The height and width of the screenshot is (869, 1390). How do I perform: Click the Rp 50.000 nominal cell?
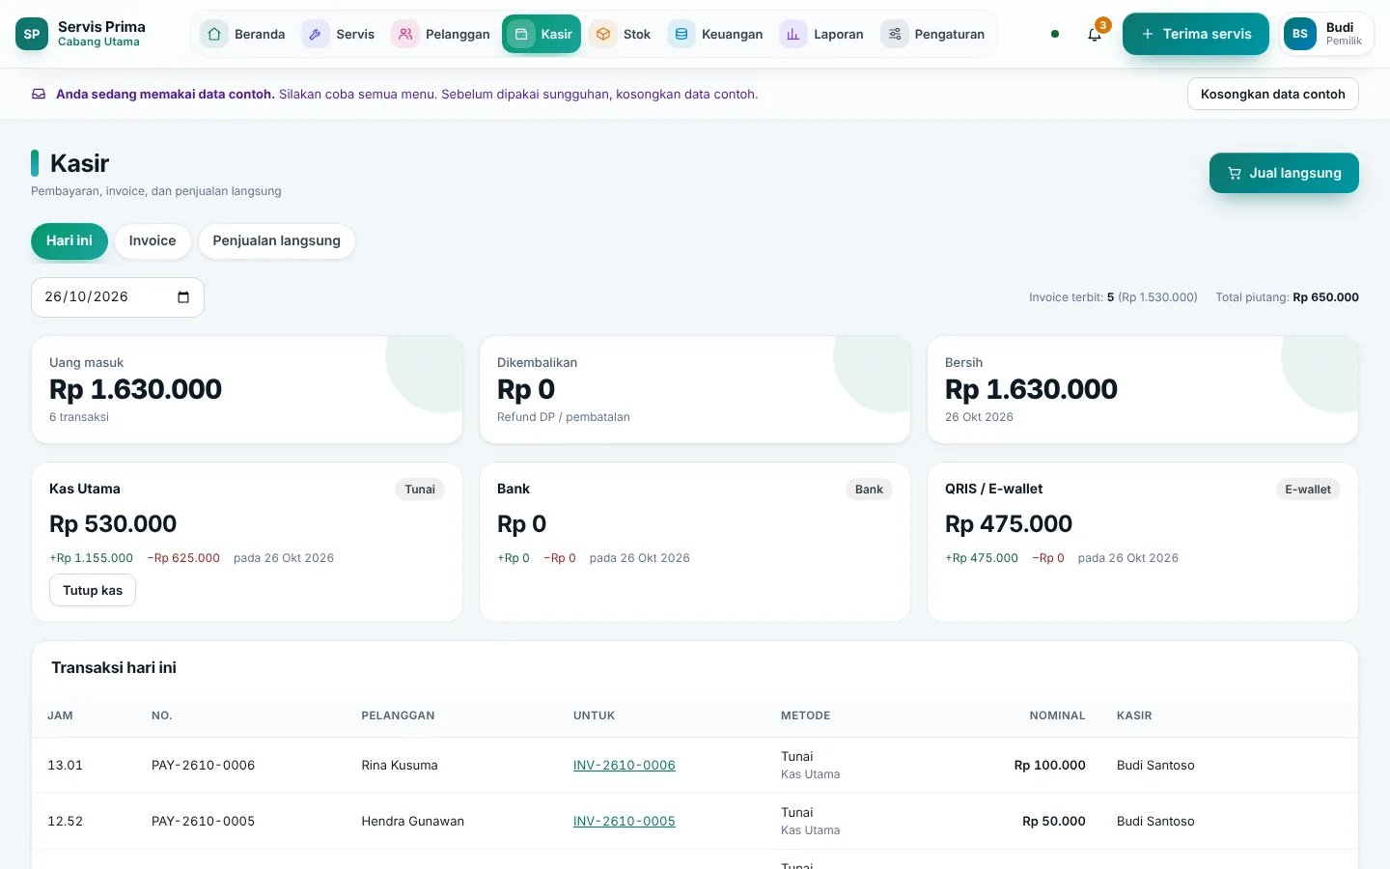[1054, 822]
